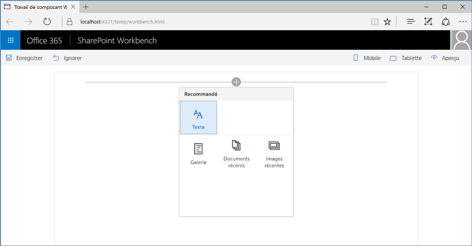Click the plus add web part button
This screenshot has width=472, height=246.
[237, 81]
